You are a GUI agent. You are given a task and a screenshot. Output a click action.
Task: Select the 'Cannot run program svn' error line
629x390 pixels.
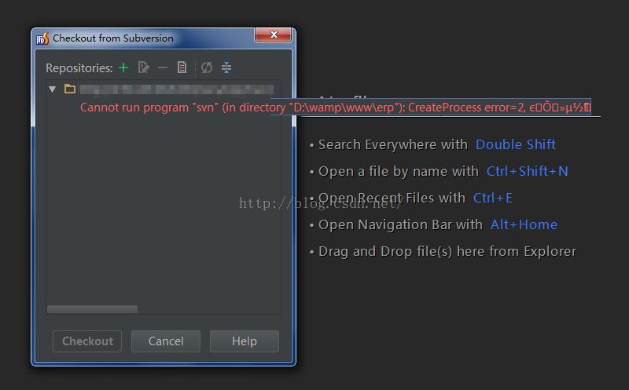pyautogui.click(x=336, y=108)
